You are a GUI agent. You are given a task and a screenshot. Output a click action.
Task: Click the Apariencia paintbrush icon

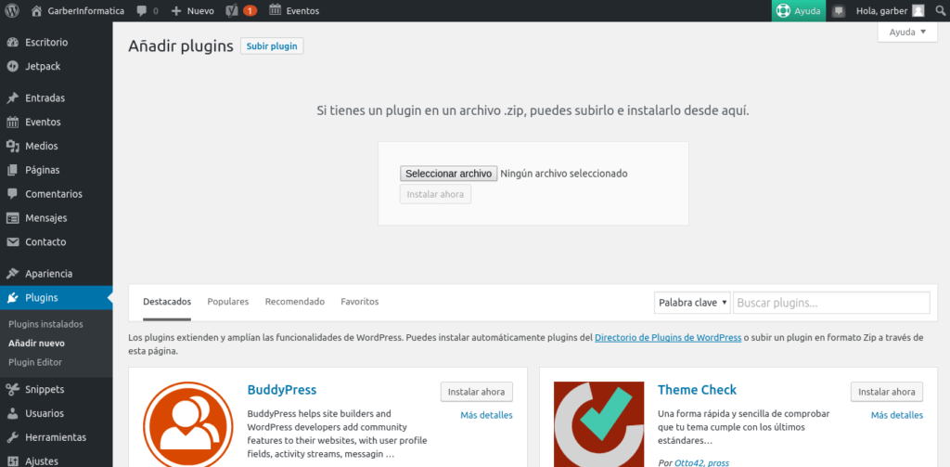pos(13,274)
